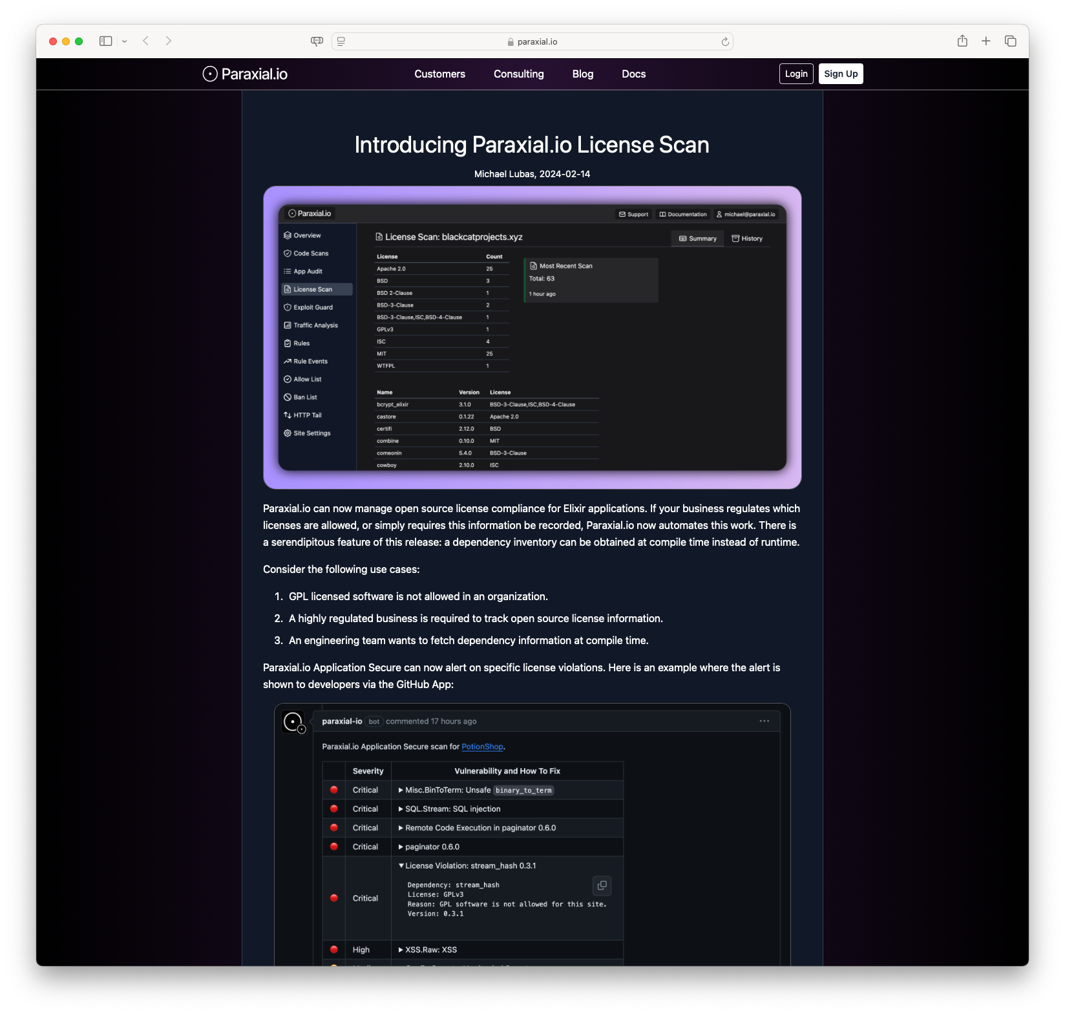Open the HTTP Tail view
Screen dimensions: 1065x1014
pos(306,415)
